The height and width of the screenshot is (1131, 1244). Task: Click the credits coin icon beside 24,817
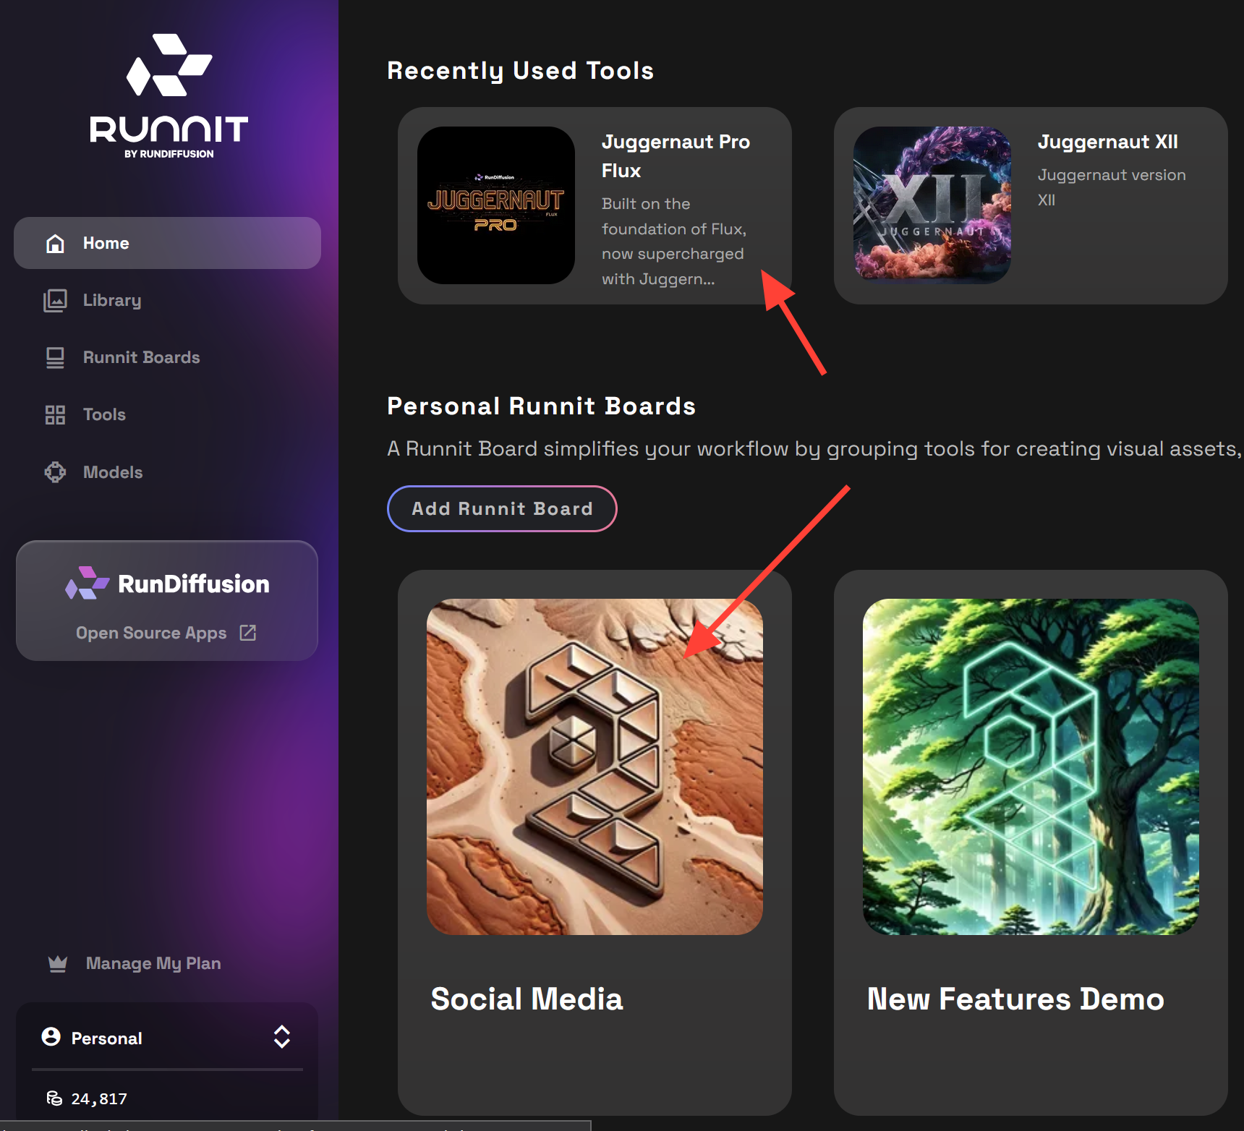[x=54, y=1098]
